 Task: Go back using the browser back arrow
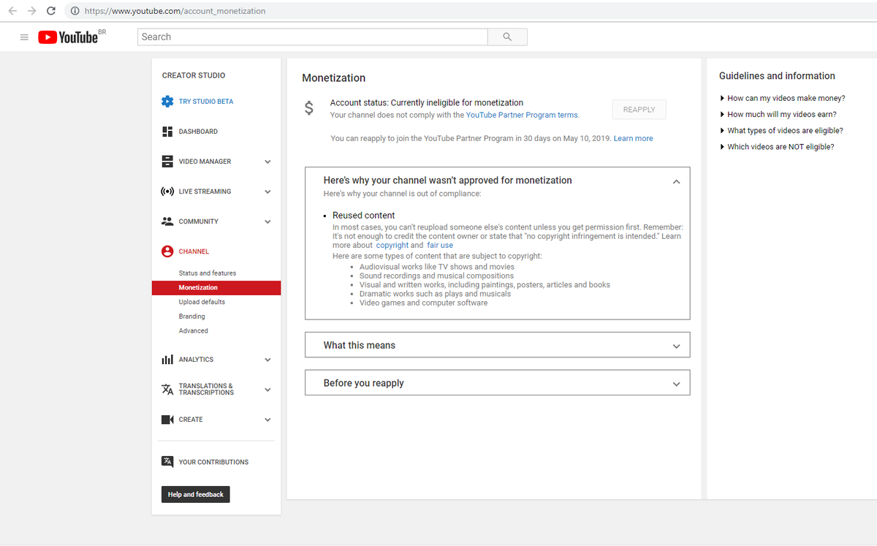pos(12,11)
